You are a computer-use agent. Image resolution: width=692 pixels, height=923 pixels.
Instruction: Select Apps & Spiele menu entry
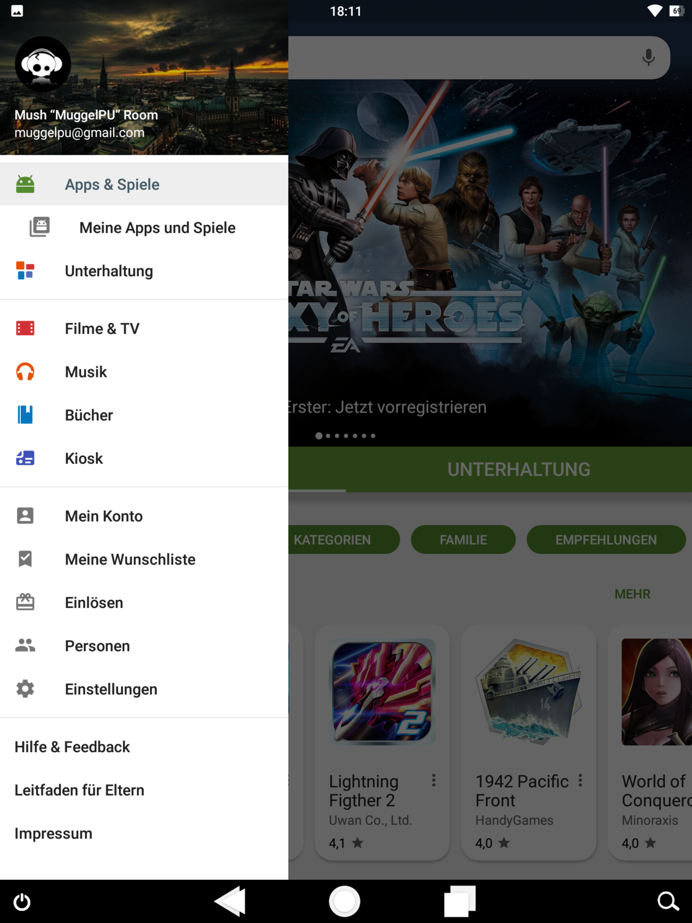(112, 185)
